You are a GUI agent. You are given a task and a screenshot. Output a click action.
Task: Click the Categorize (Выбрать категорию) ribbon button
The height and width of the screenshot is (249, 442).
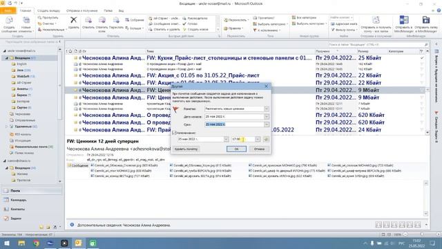(271, 24)
